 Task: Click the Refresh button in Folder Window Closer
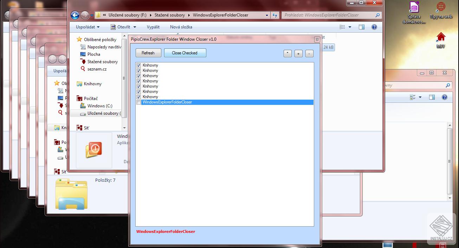[x=148, y=53]
